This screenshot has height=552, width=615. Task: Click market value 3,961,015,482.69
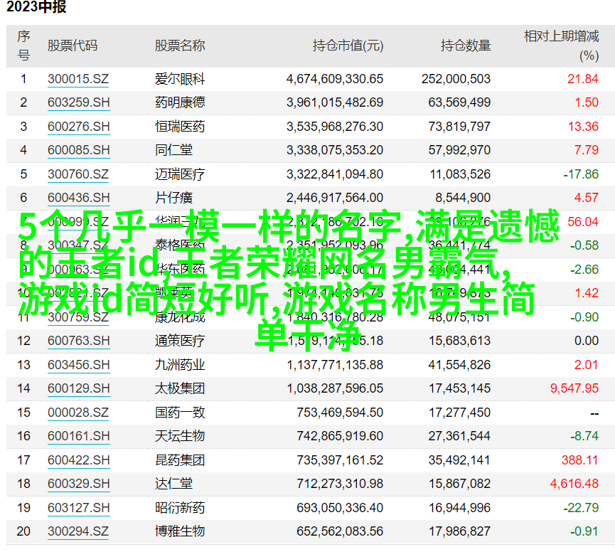[335, 102]
